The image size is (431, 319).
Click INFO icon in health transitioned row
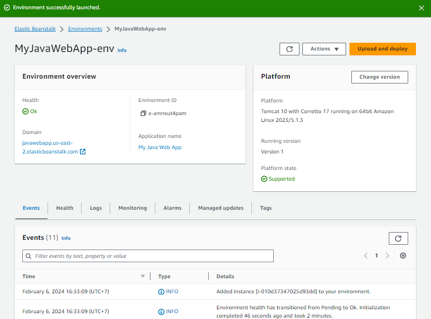161,312
